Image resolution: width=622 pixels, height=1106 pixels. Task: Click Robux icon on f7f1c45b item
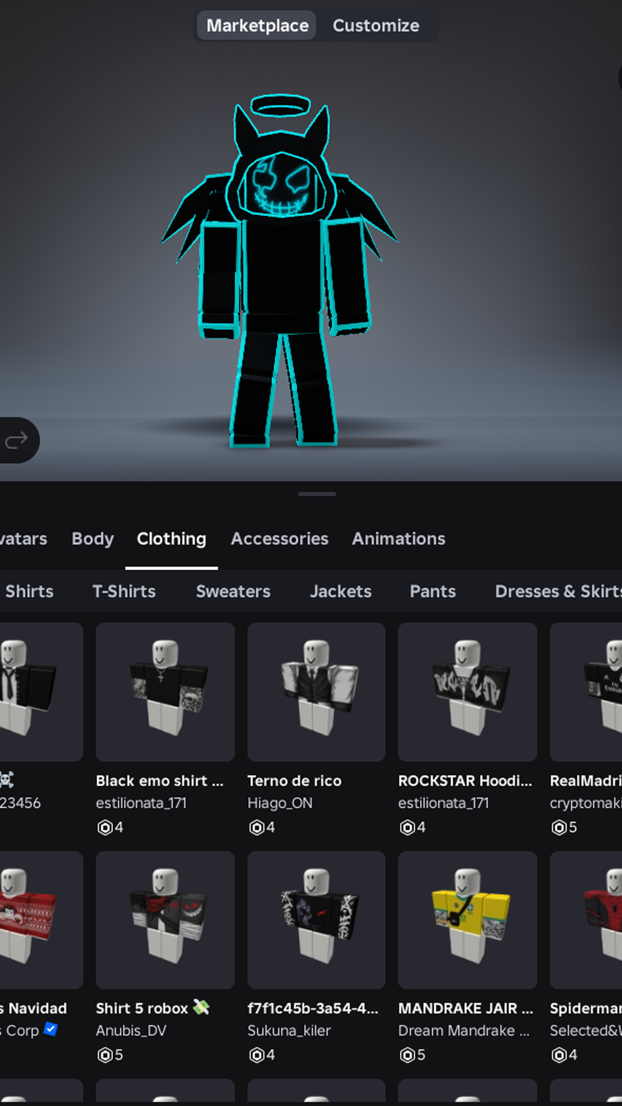coord(256,1055)
